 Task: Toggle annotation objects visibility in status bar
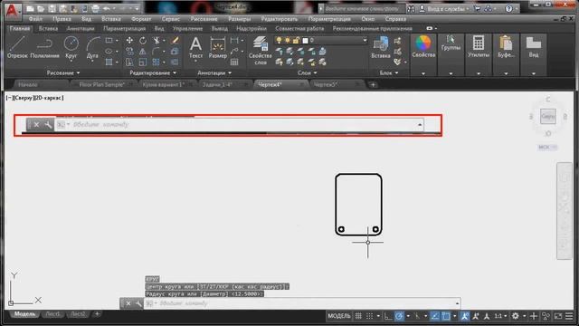pos(464,316)
